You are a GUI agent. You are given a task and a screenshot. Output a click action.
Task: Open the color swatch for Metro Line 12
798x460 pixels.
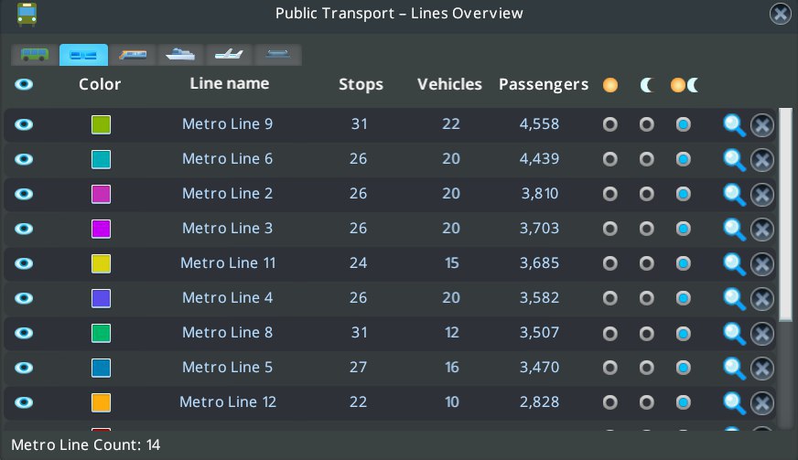102,402
